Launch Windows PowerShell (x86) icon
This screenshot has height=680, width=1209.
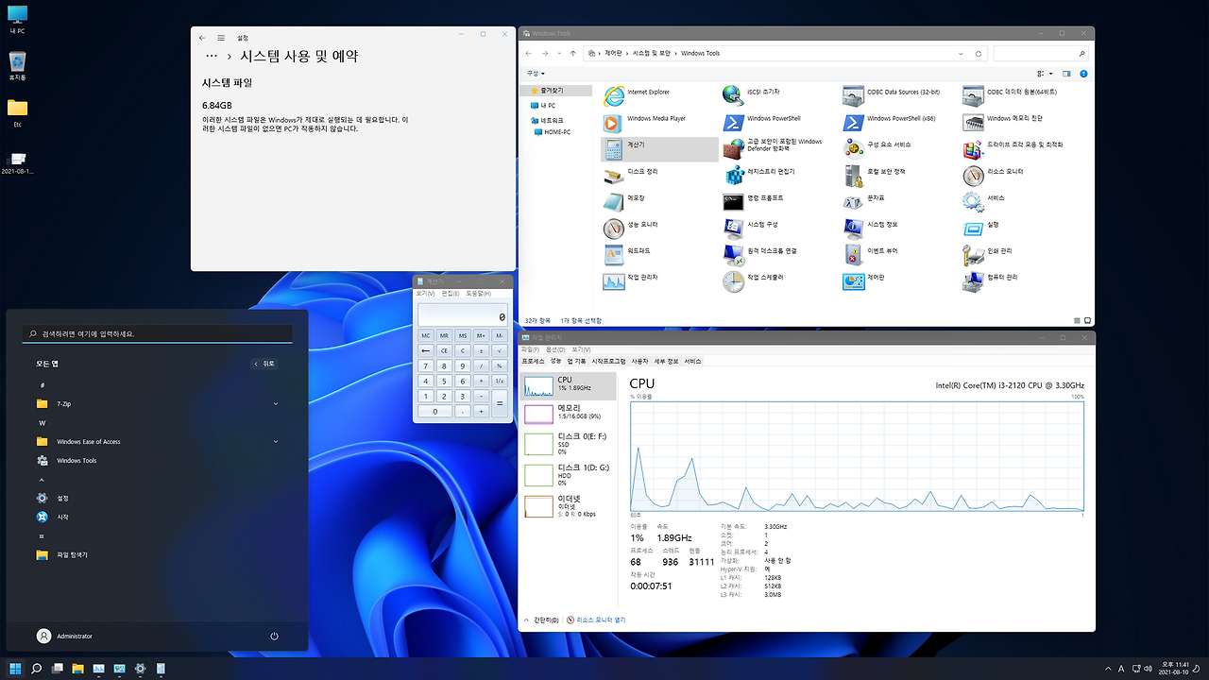click(x=853, y=122)
